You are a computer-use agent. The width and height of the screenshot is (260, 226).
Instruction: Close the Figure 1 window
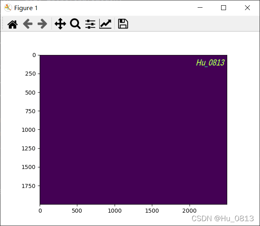(247, 8)
